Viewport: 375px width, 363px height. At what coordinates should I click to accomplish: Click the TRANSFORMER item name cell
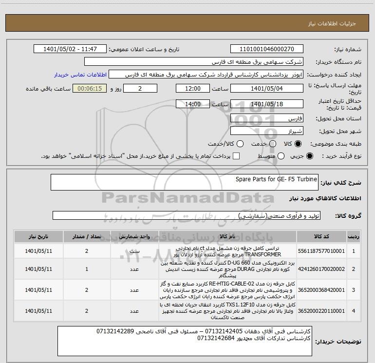click(x=227, y=251)
